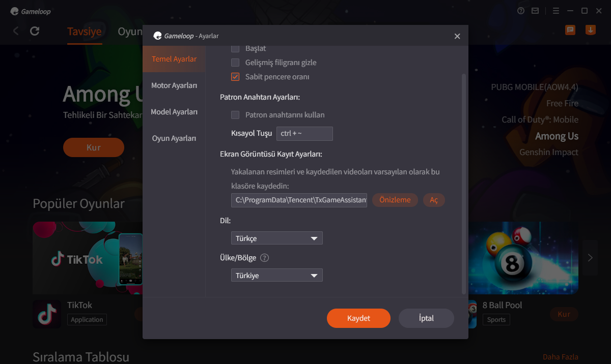
Task: Click the TikTok app icon
Action: (x=47, y=314)
